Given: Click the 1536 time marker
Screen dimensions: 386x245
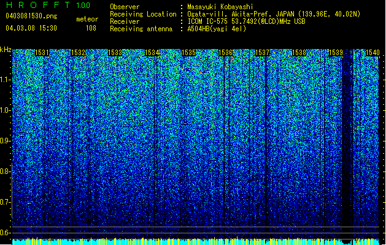Looking at the screenshot, I should [225, 53].
